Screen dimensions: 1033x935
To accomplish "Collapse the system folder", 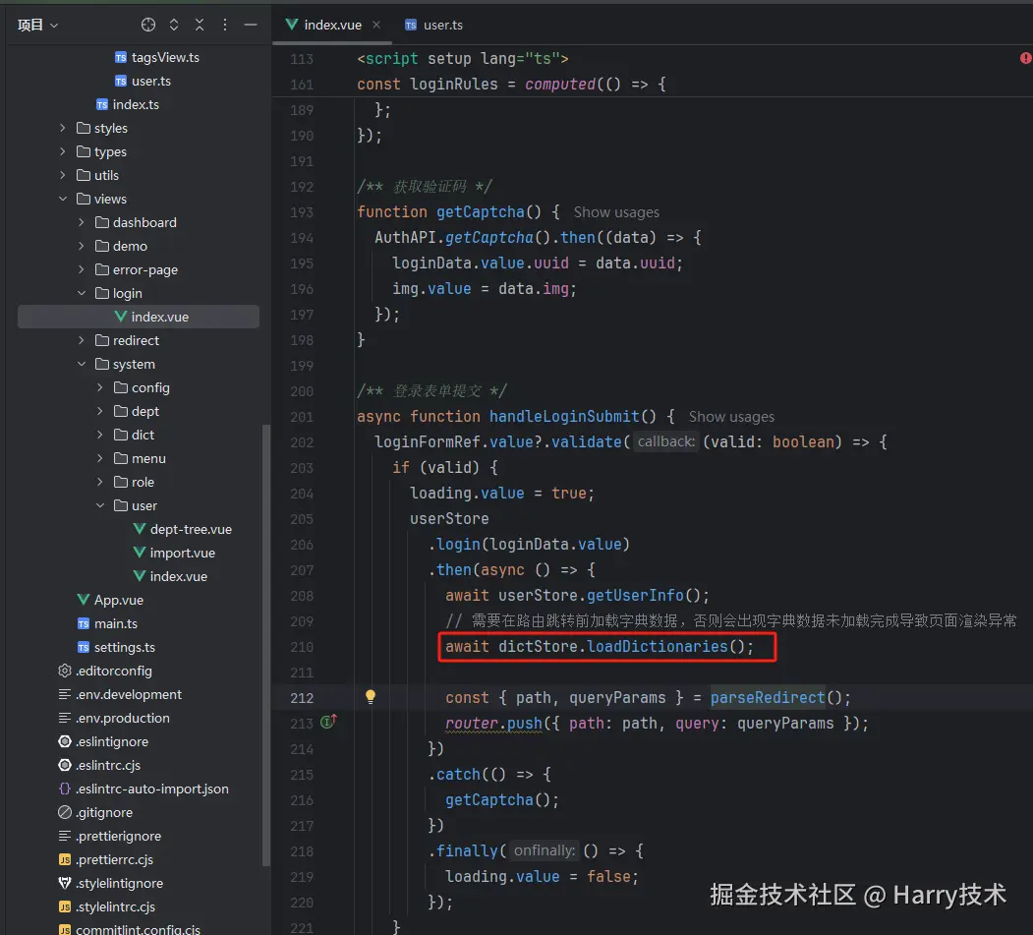I will click(81, 364).
